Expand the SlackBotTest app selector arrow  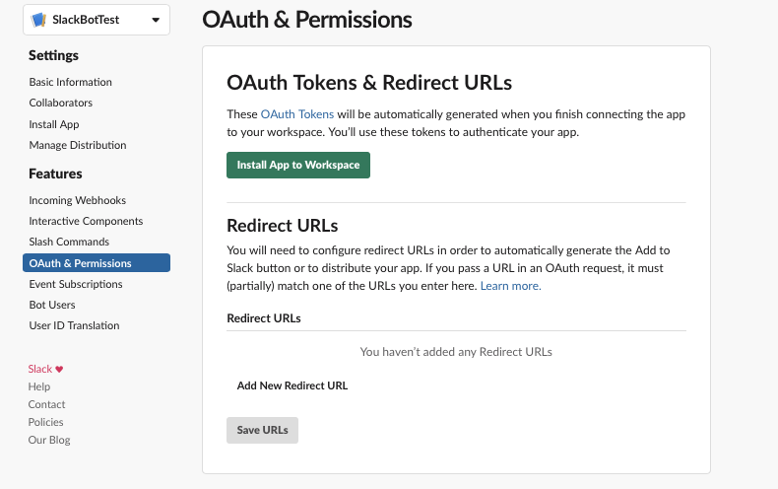pyautogui.click(x=156, y=20)
